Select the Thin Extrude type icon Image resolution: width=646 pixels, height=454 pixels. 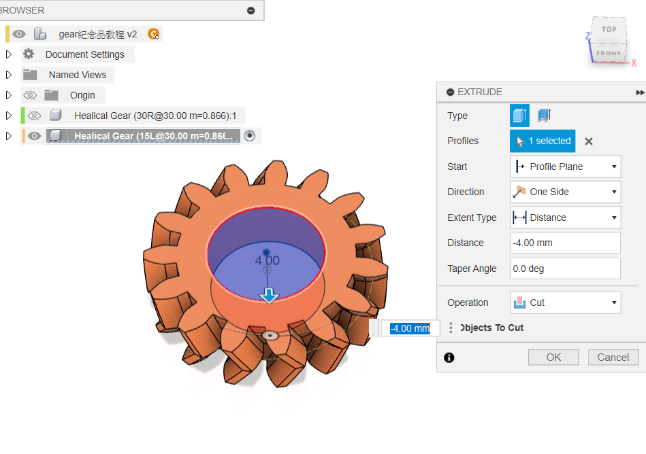(543, 116)
